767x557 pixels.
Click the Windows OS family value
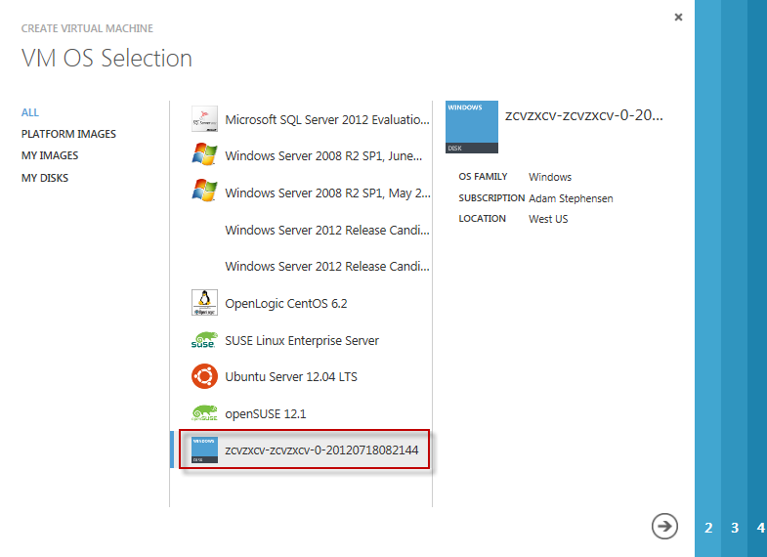550,177
